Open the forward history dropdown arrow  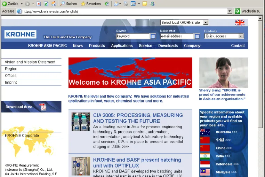click(33, 4)
